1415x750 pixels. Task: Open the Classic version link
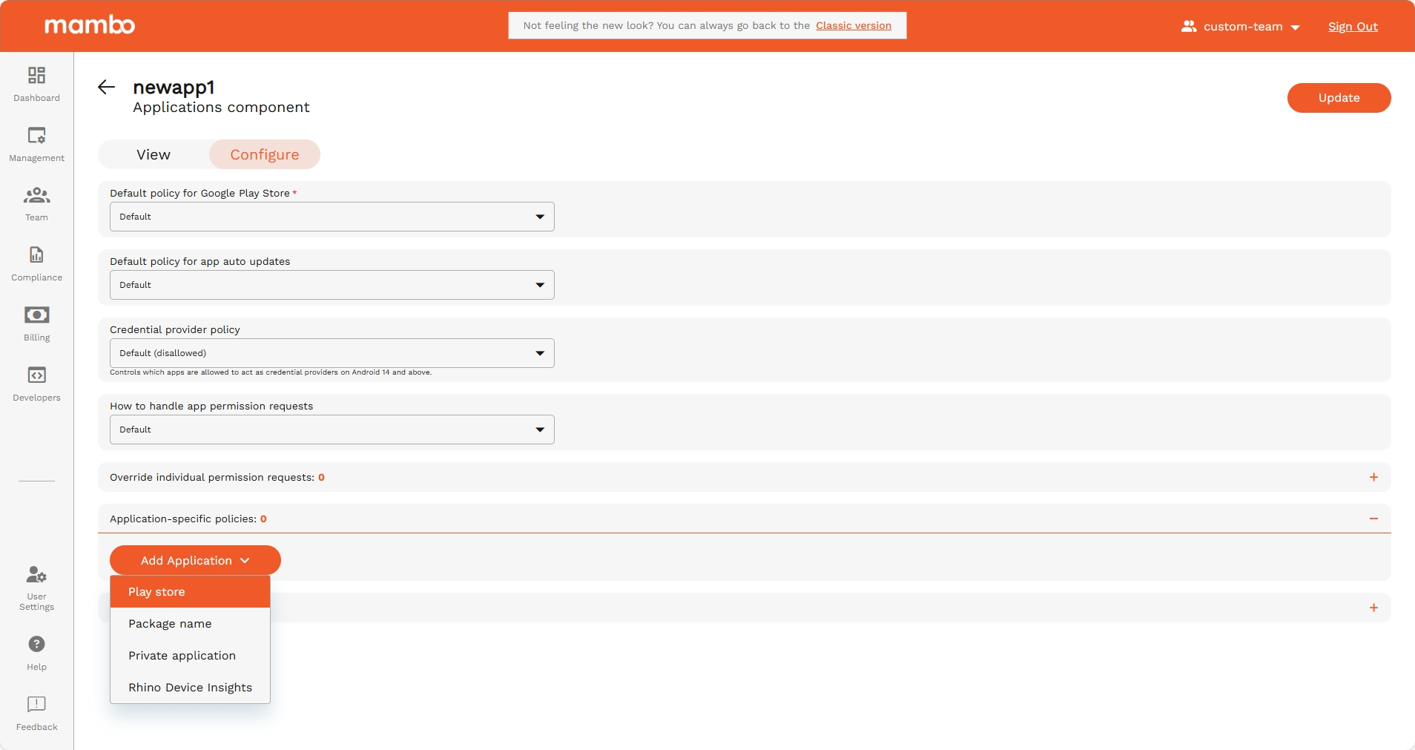point(854,25)
